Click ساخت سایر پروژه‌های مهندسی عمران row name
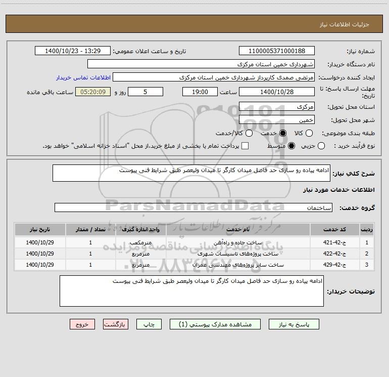 pyautogui.click(x=238, y=265)
